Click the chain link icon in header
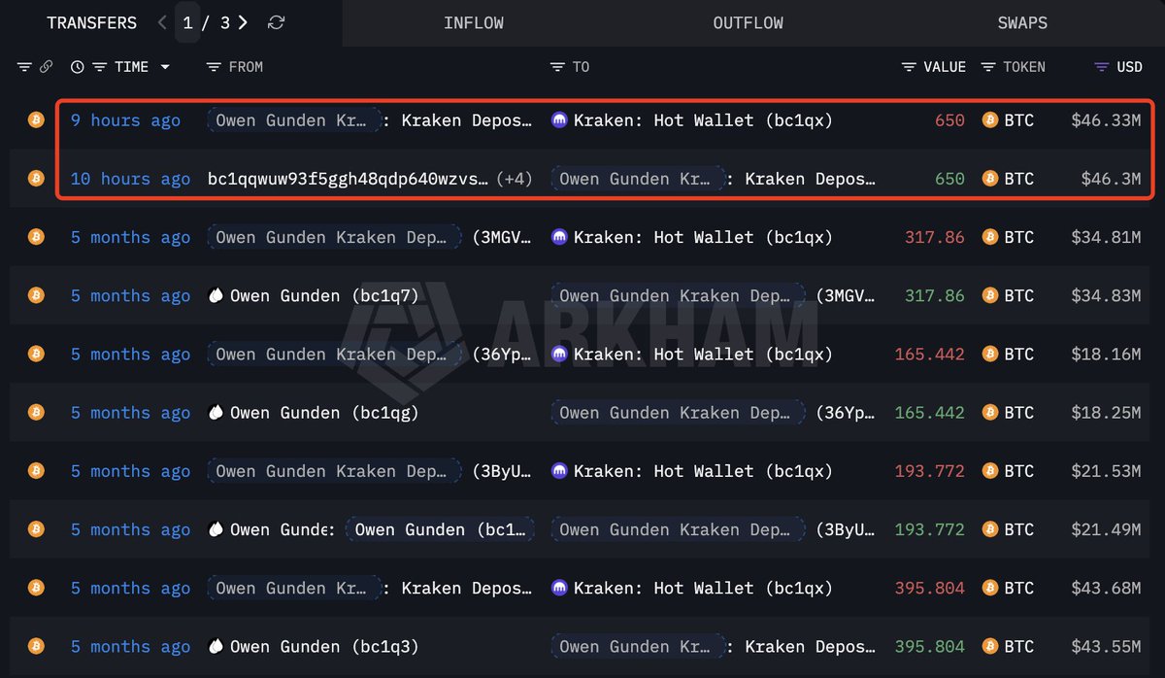This screenshot has width=1165, height=678. 46,67
